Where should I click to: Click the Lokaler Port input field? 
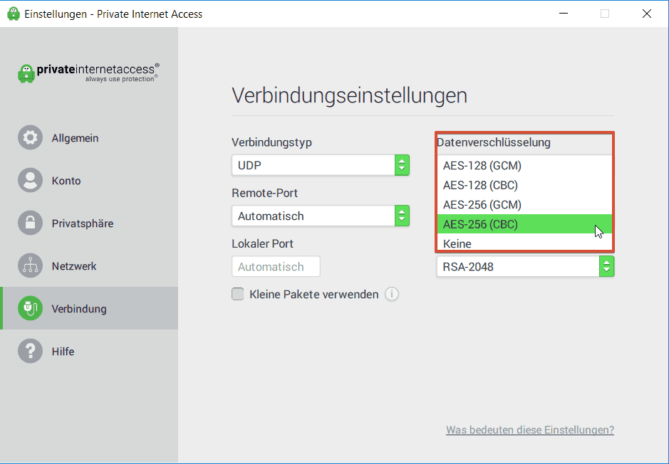pos(276,266)
